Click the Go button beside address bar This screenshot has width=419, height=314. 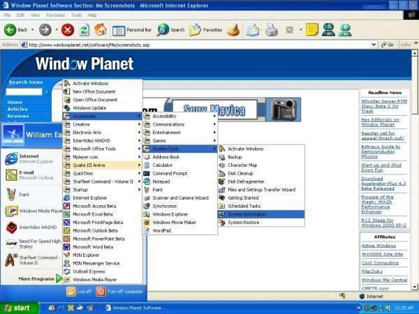pos(388,45)
